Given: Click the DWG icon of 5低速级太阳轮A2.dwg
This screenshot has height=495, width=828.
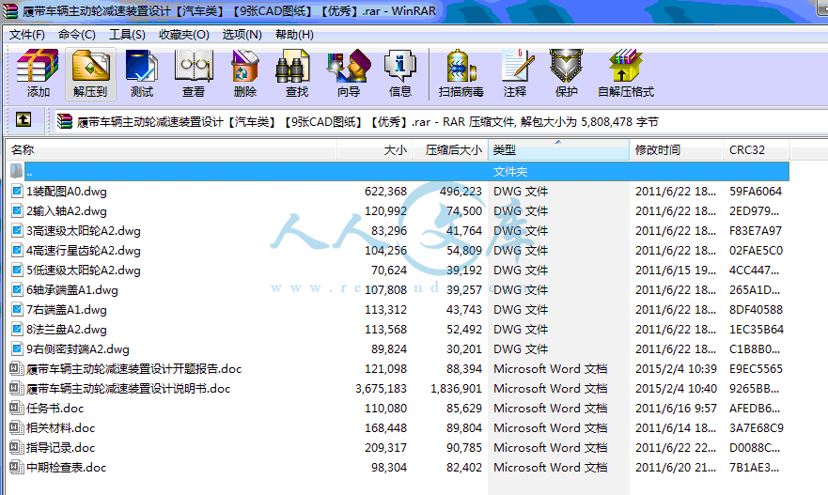Looking at the screenshot, I should click(17, 271).
